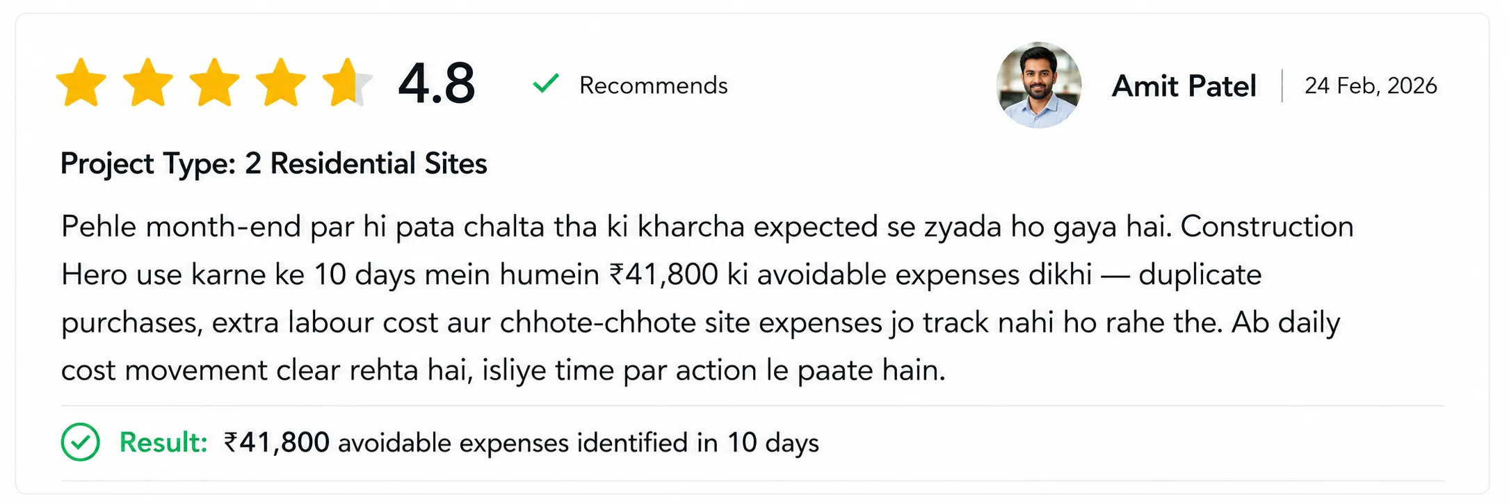Image resolution: width=1509 pixels, height=504 pixels.
Task: Click the second gold star
Action: click(147, 83)
